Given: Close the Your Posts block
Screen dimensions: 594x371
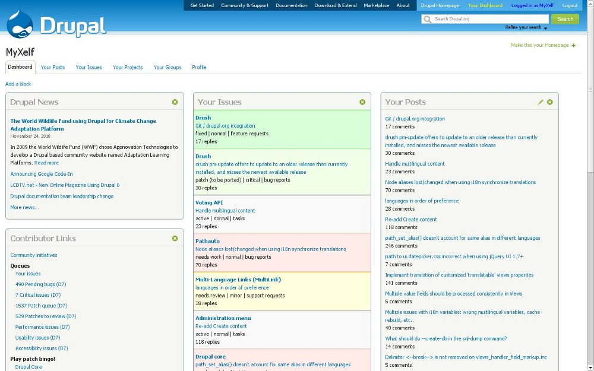Looking at the screenshot, I should 549,102.
